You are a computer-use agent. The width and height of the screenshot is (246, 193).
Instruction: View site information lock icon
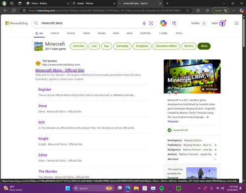(x=24, y=10)
